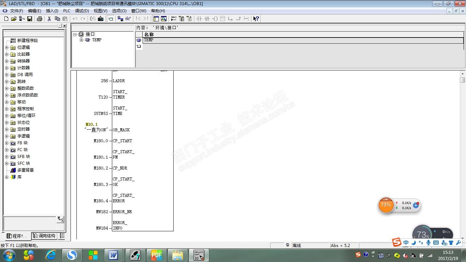
Task: Expand the 库 library tree node
Action: click(6, 177)
